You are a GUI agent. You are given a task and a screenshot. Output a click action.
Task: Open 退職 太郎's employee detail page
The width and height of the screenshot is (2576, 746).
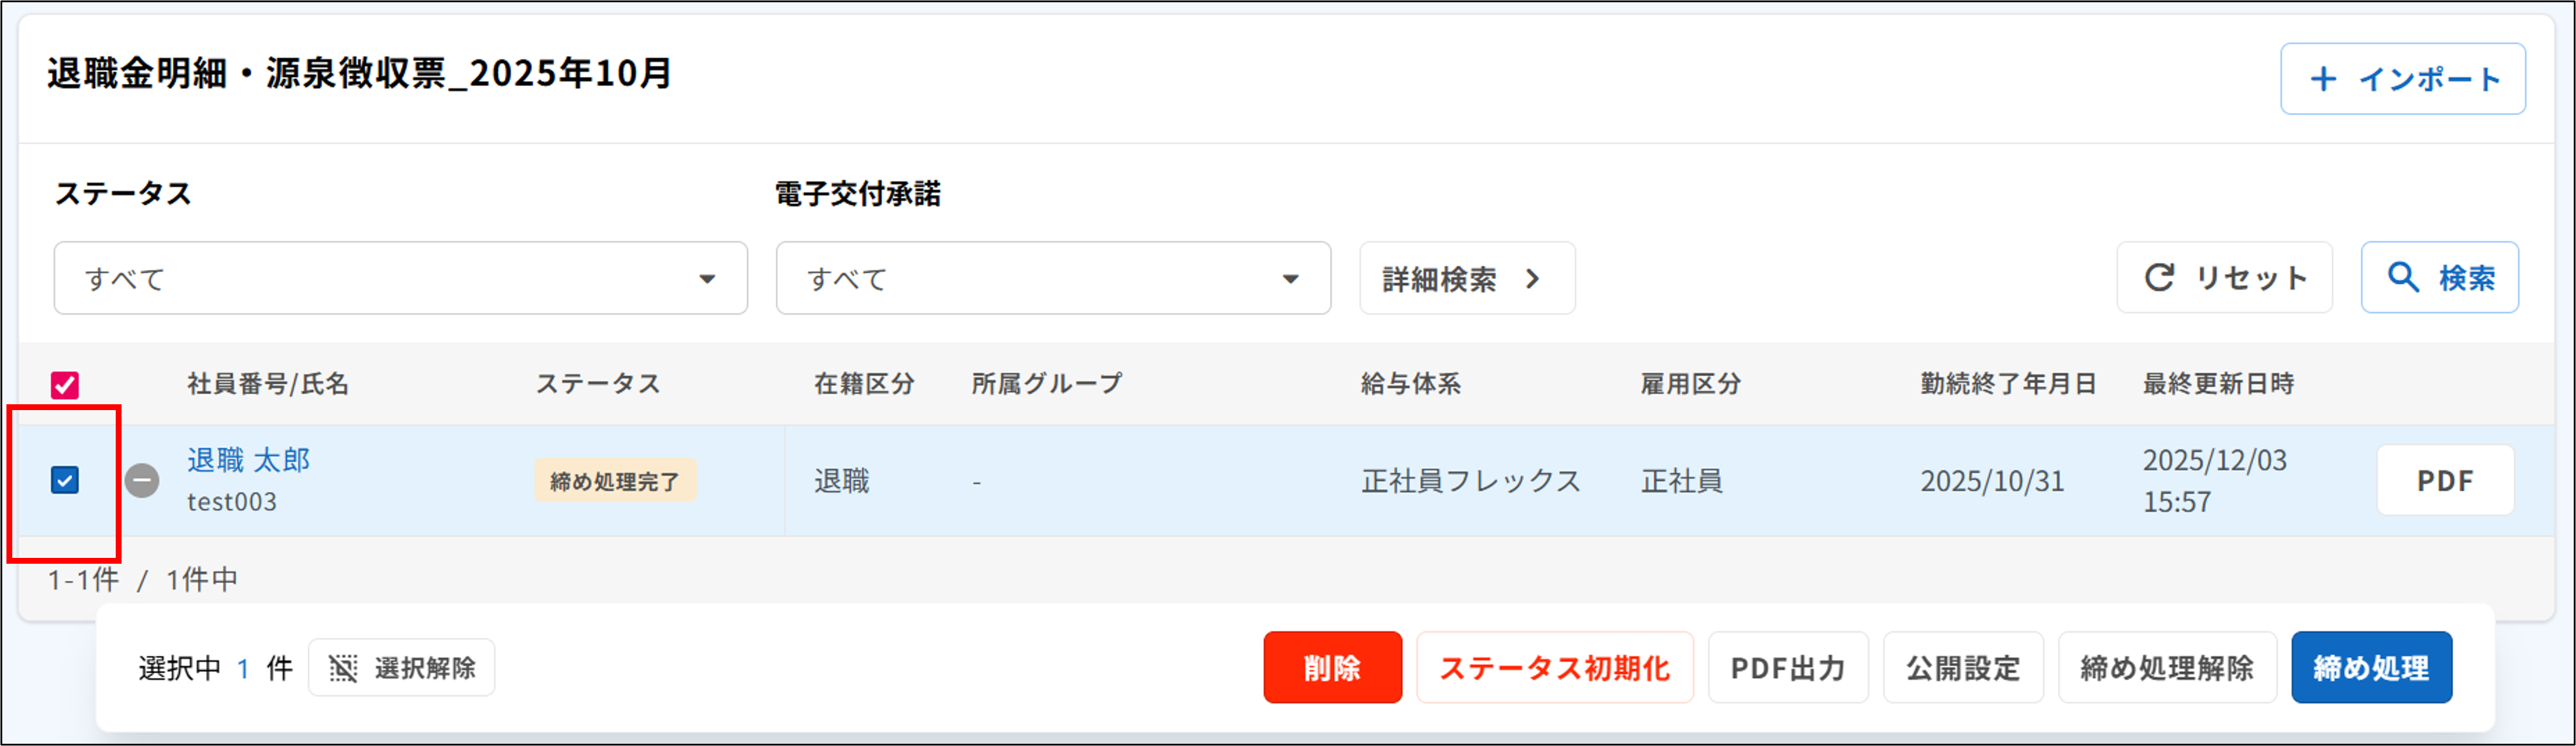[x=248, y=460]
